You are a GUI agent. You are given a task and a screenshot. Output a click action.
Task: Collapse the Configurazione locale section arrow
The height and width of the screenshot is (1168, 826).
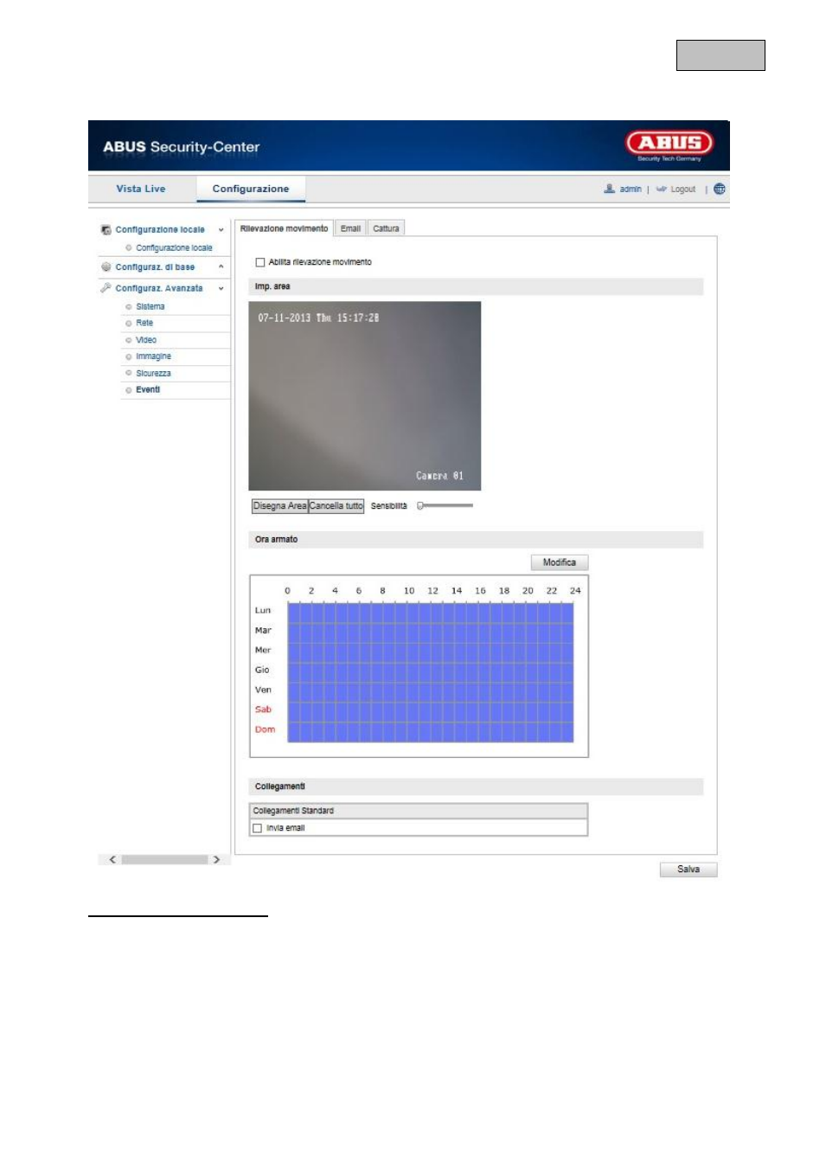click(221, 230)
